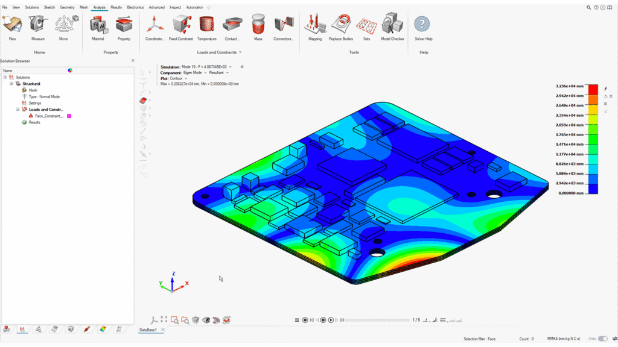Viewport: 618px width, 347px height.
Task: Click the color wheel column header
Action: 70,70
